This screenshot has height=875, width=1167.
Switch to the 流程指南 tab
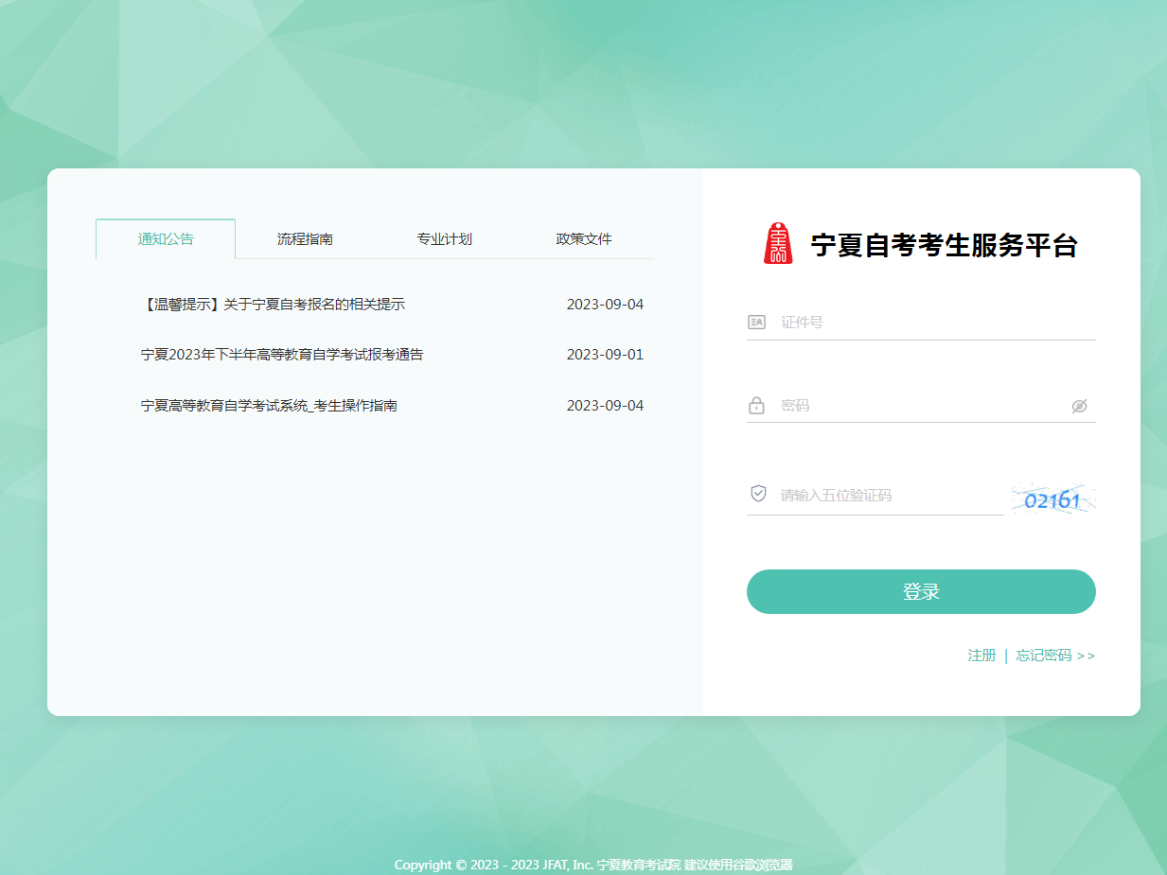coord(306,238)
